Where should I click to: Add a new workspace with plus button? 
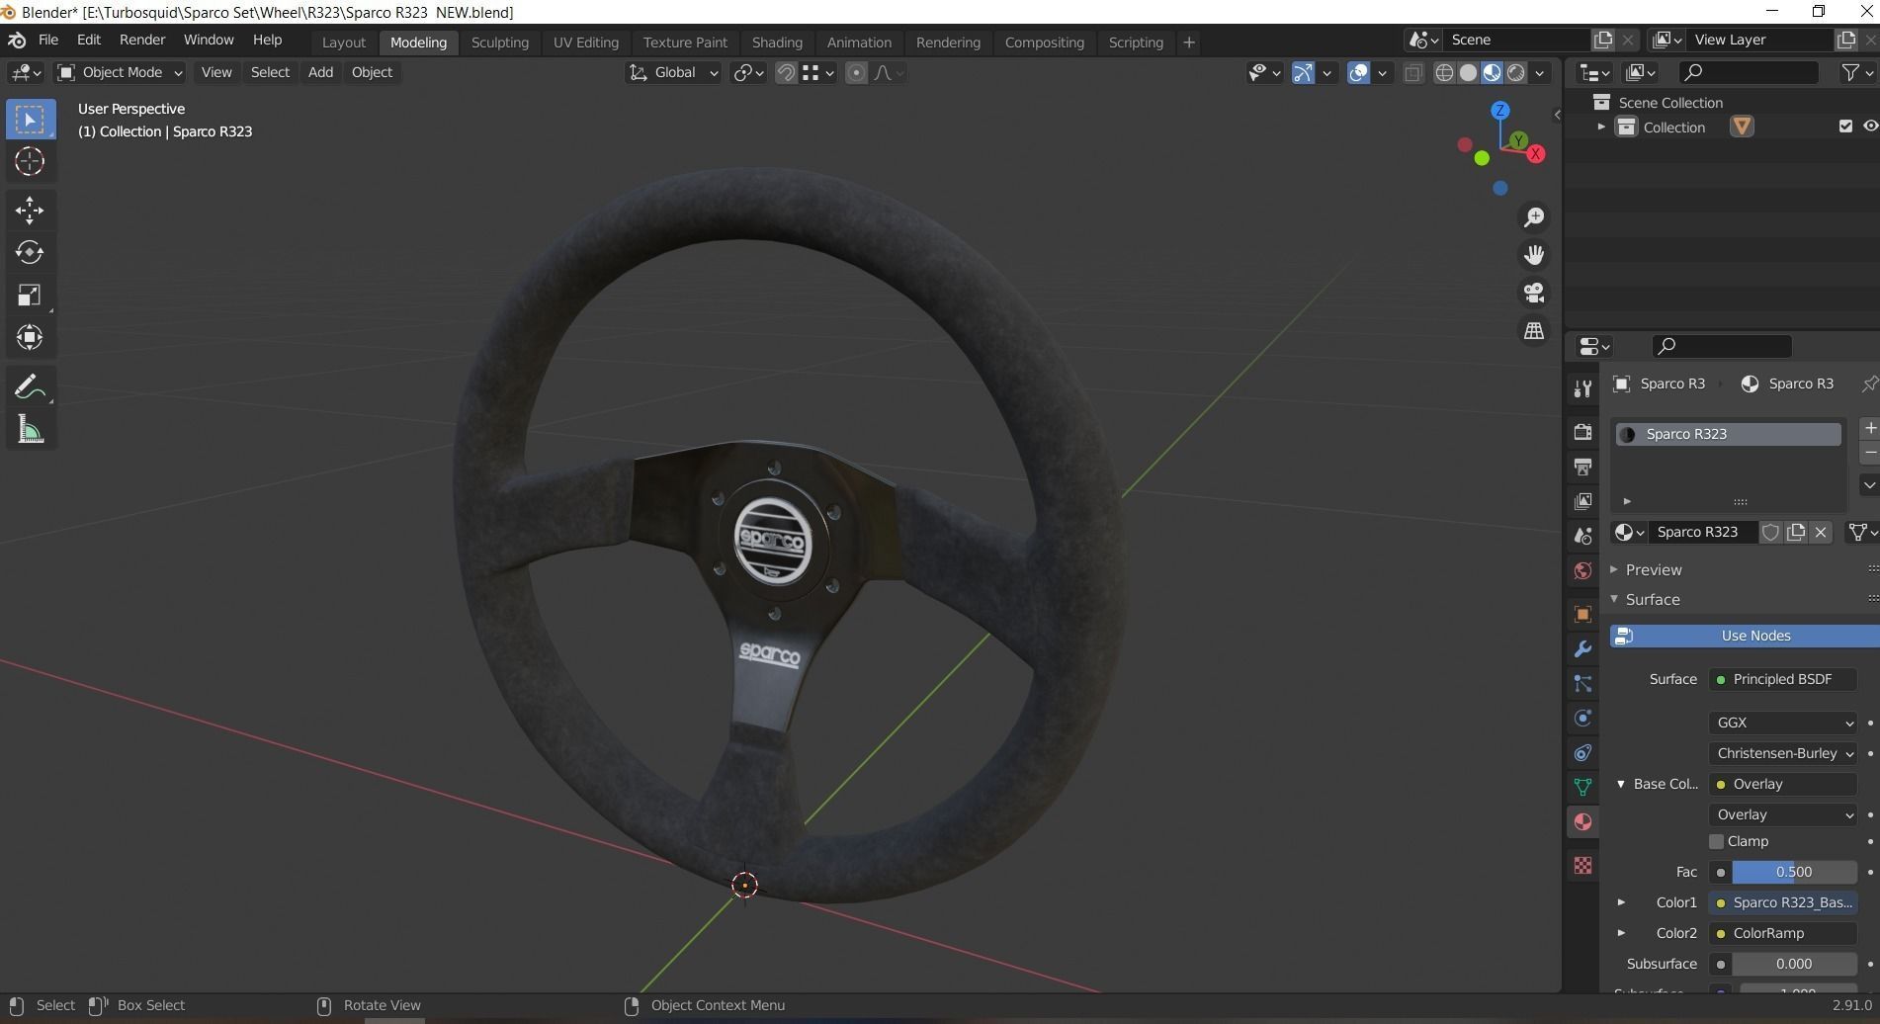[x=1189, y=43]
